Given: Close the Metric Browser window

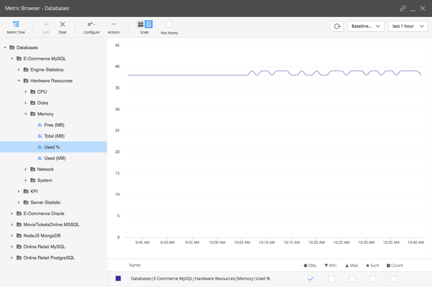Looking at the screenshot, I should (x=423, y=8).
